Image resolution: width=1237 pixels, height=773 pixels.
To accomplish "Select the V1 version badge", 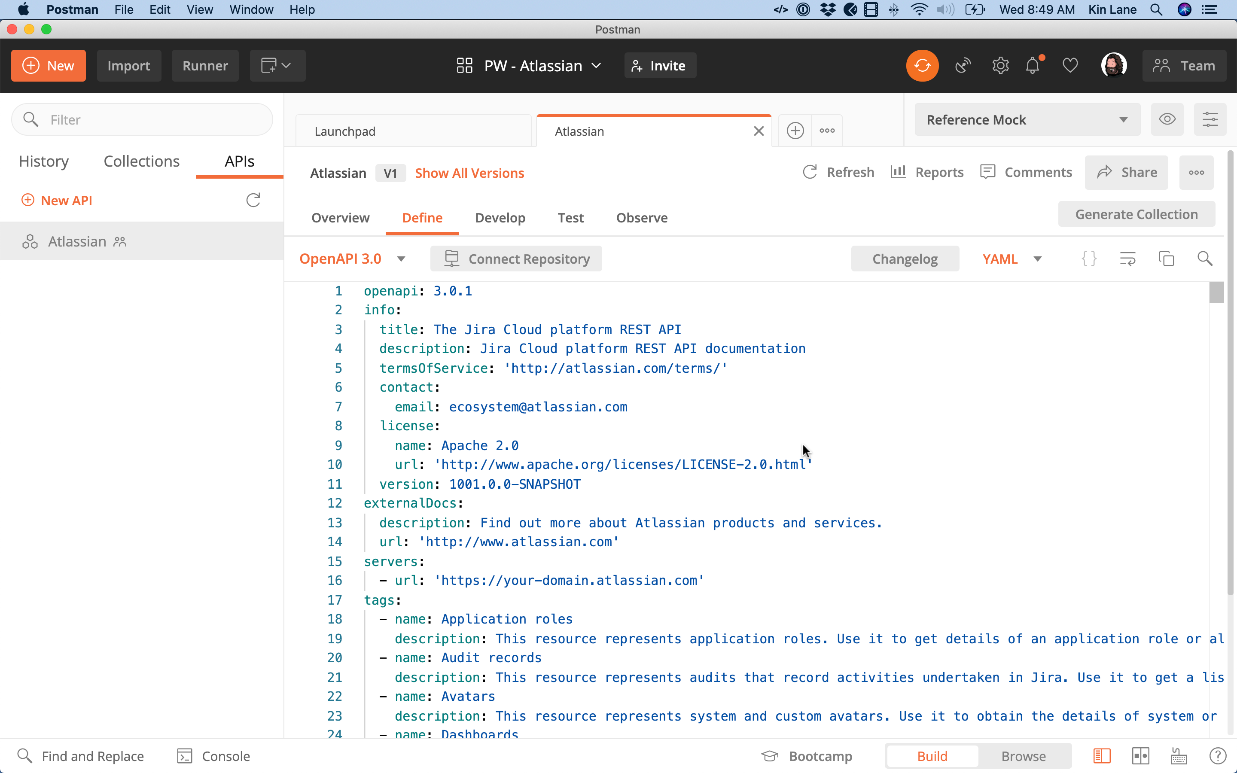I will coord(390,173).
